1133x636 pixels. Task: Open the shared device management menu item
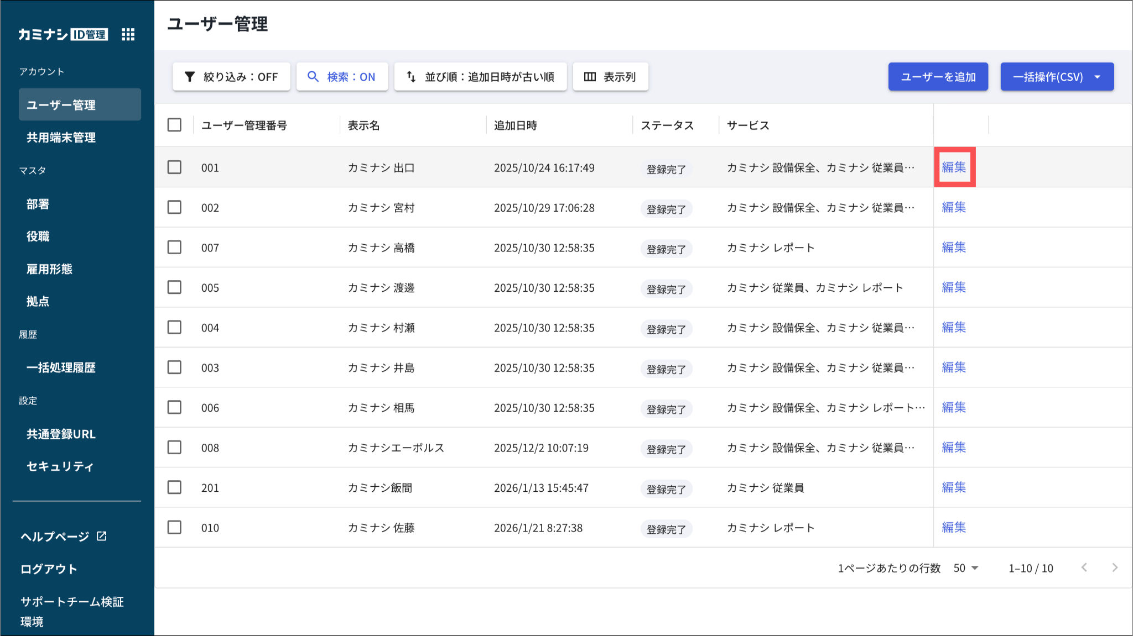[x=61, y=138]
